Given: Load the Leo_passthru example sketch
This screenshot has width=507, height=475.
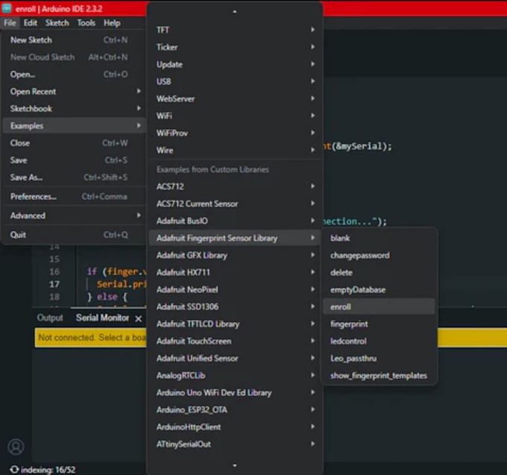Looking at the screenshot, I should click(379, 358).
